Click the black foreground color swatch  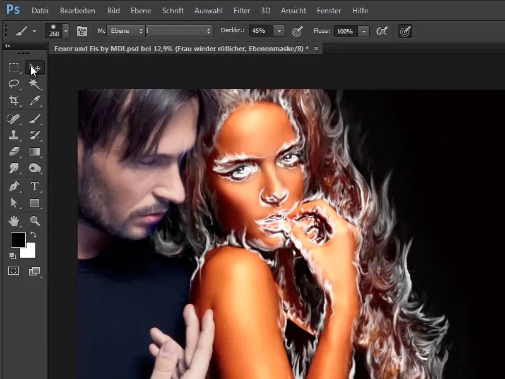[18, 240]
